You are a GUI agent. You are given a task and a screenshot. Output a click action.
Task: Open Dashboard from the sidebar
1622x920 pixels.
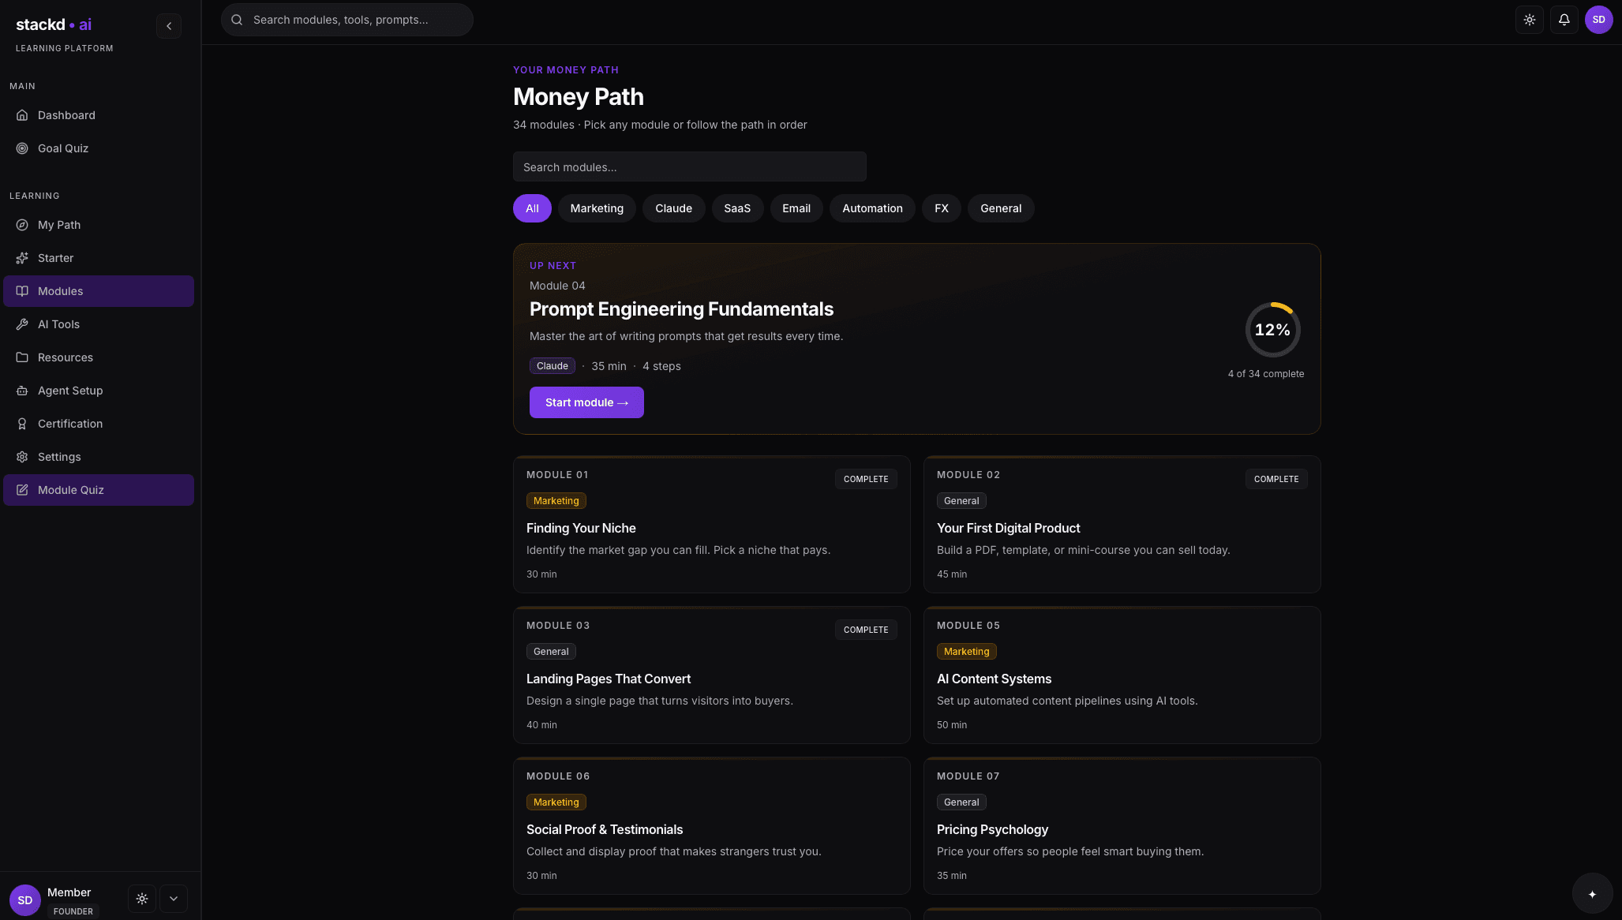99,115
